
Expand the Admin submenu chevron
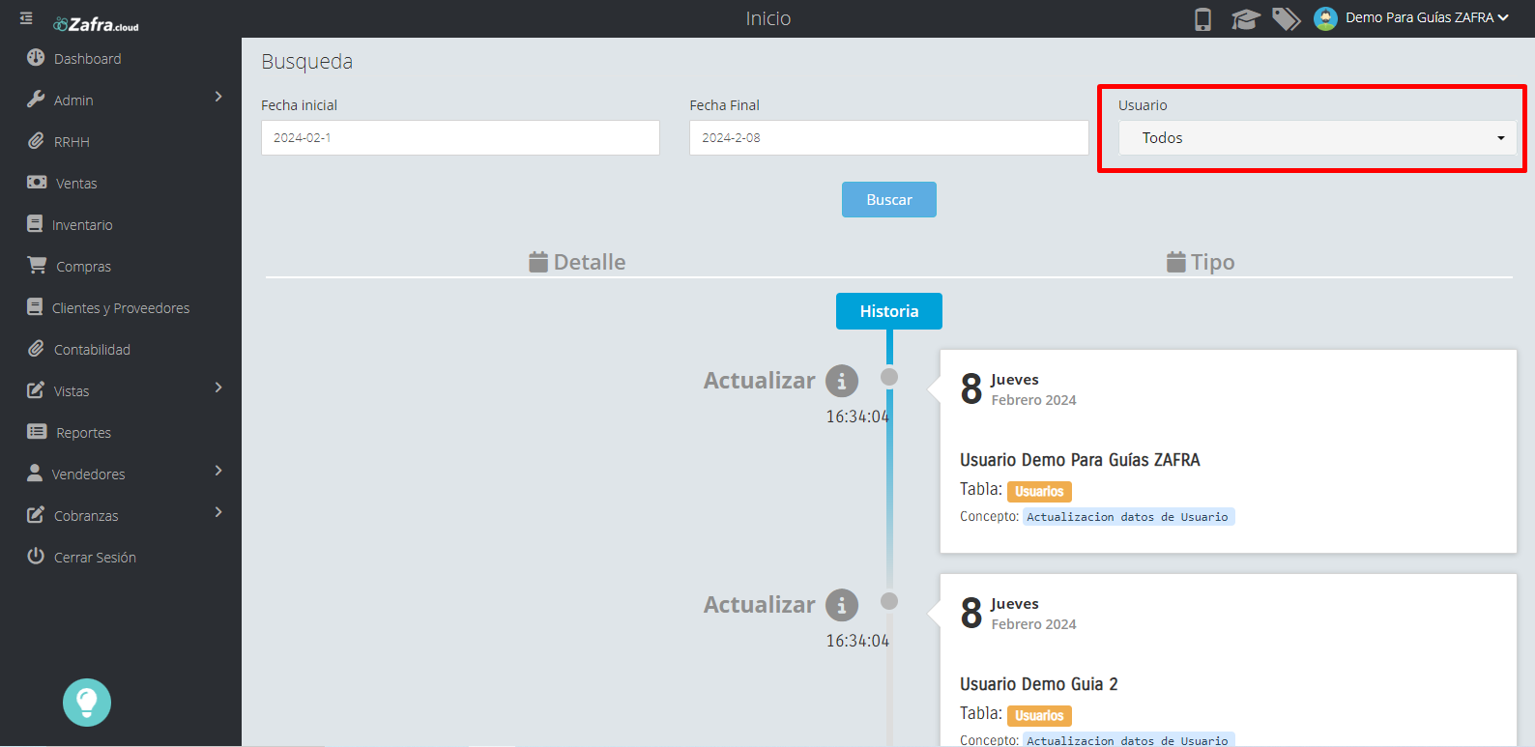(x=218, y=97)
